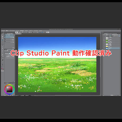Open the Layer menu
Viewport: 122px width, 122px height.
pyautogui.click(x=17, y=31)
